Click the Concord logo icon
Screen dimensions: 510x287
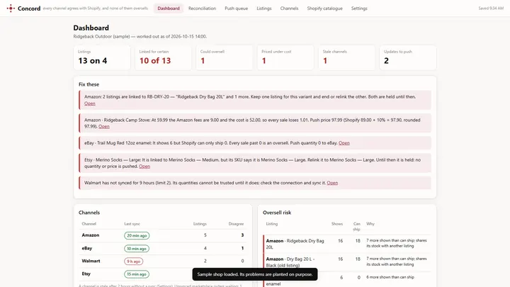11,9
